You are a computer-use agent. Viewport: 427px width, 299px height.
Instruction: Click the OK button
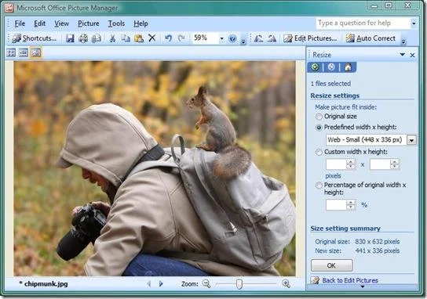tap(332, 265)
